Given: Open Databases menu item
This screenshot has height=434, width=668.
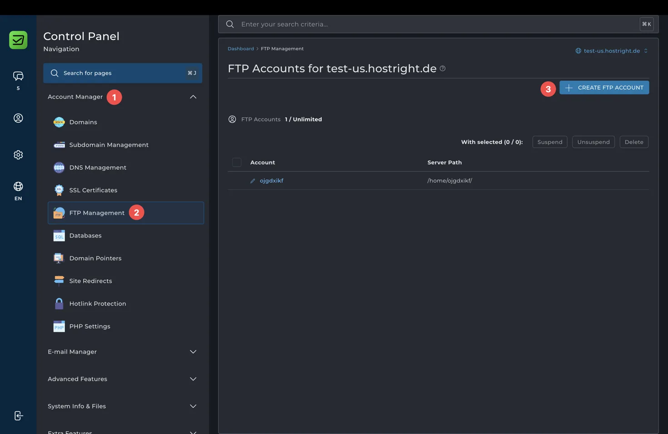Looking at the screenshot, I should click(126, 236).
